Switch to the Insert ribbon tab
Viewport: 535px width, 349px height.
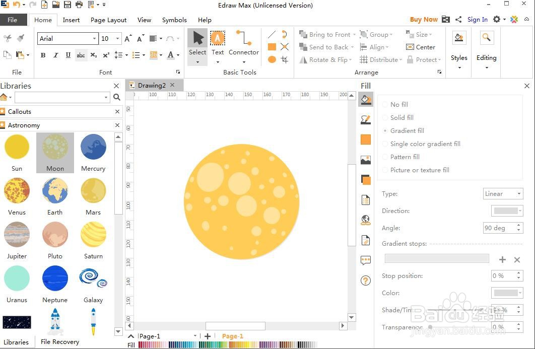(x=71, y=20)
